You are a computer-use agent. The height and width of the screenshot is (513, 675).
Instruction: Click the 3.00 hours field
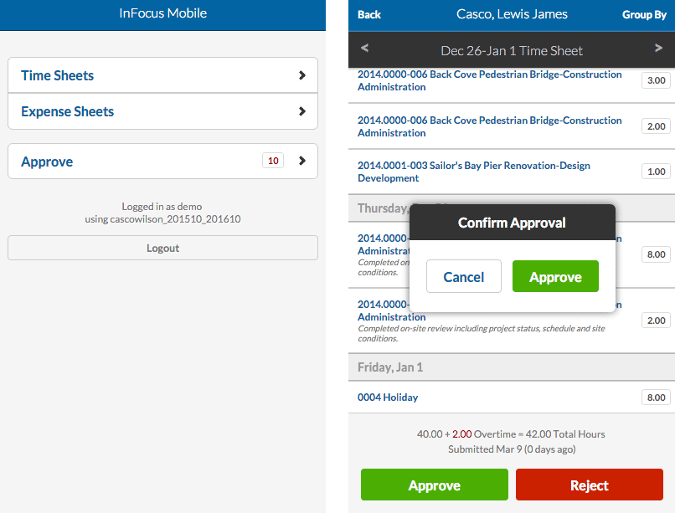656,80
